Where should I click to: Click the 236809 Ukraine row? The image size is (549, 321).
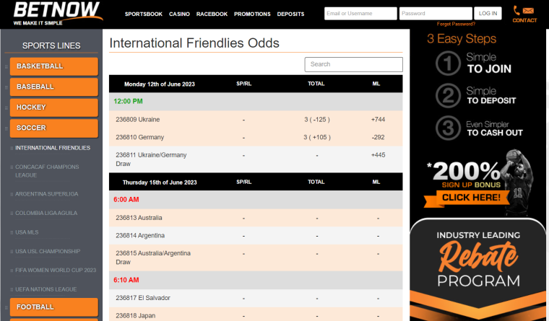coord(256,120)
